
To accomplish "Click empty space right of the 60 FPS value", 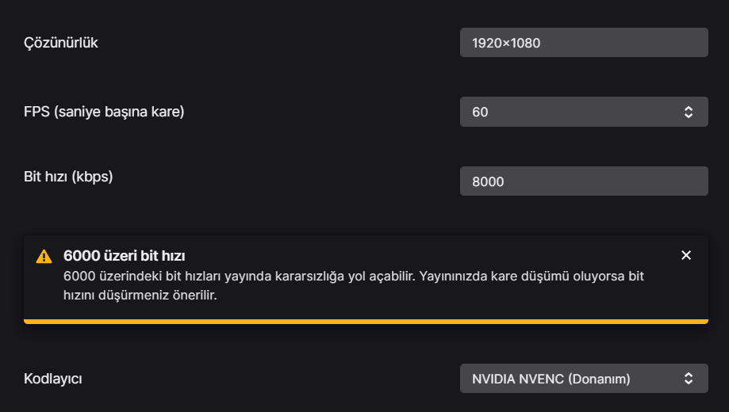I will (587, 113).
